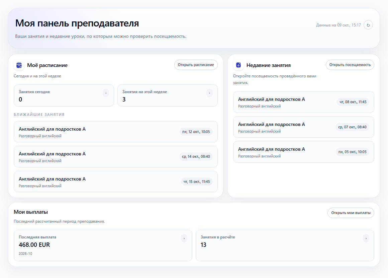This screenshot has height=278, width=388.
Task: Click the refresh data icon
Action: click(368, 25)
